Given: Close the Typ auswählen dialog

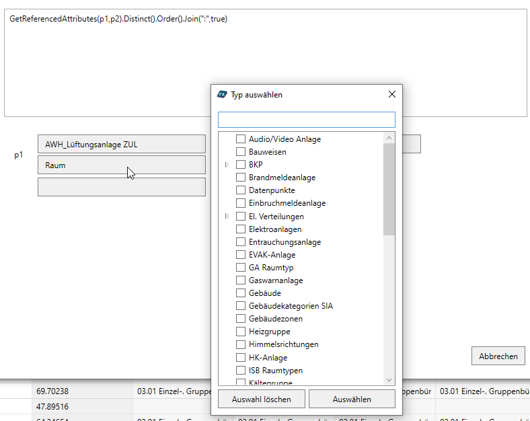Looking at the screenshot, I should point(392,95).
